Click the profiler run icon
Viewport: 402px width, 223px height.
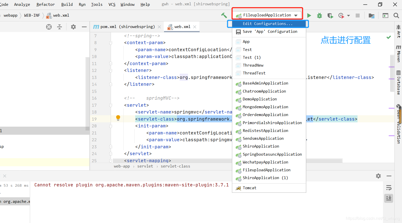(341, 16)
